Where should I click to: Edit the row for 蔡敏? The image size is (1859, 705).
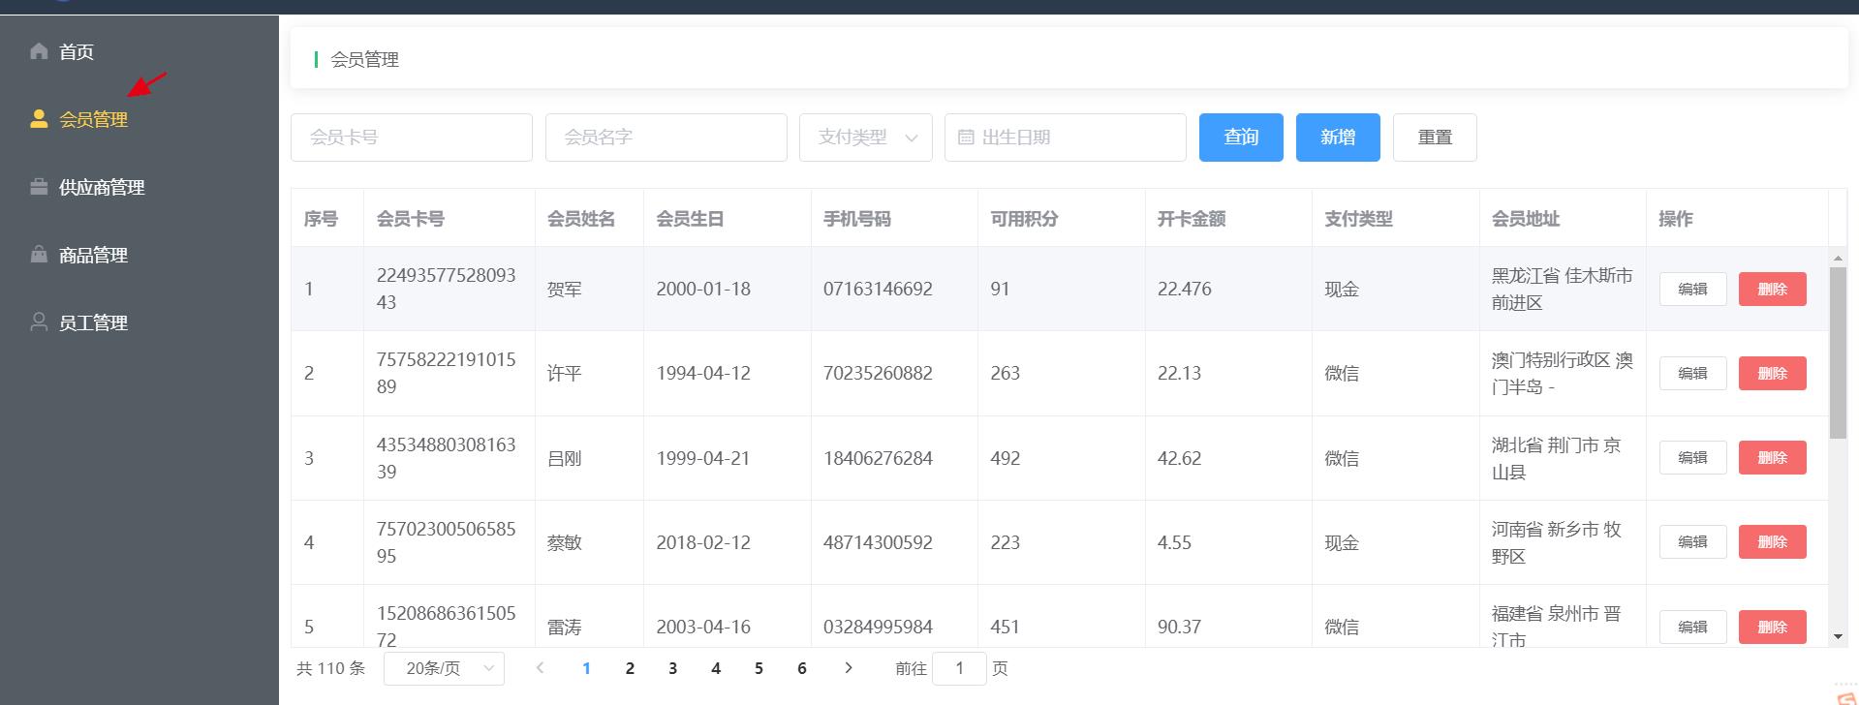click(x=1692, y=541)
